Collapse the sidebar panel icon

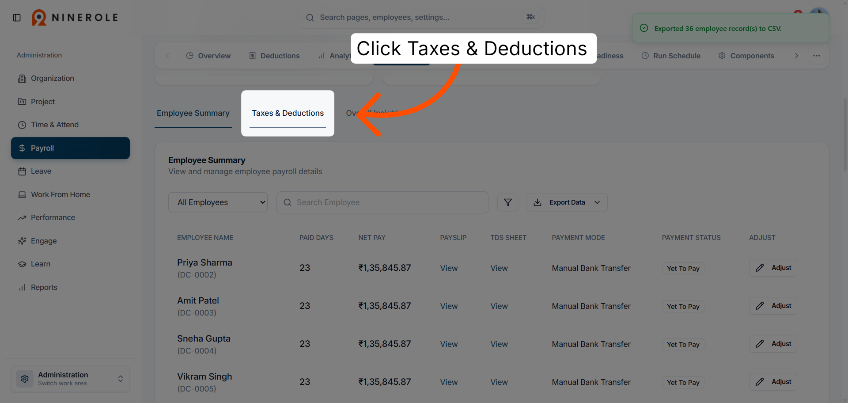17,18
